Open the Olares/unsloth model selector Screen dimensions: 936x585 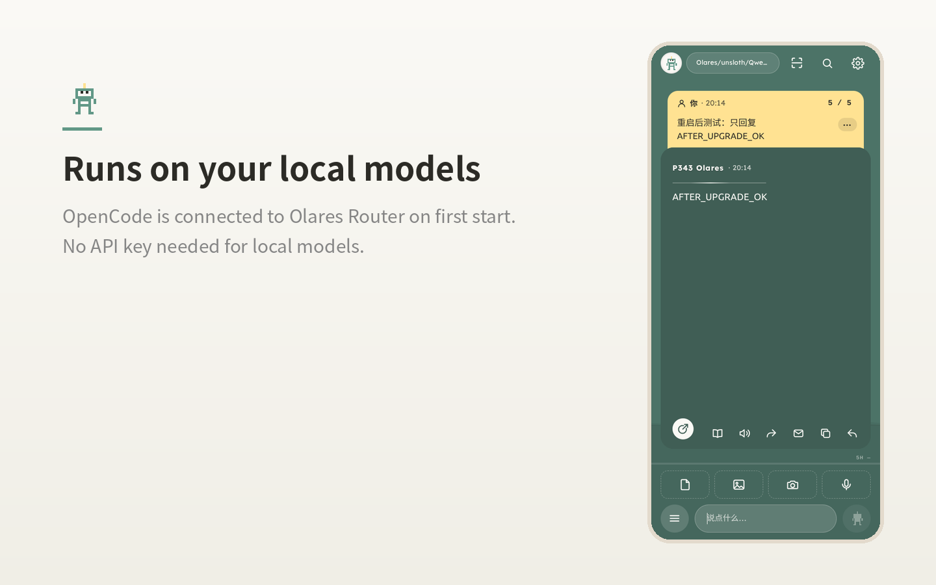point(733,63)
